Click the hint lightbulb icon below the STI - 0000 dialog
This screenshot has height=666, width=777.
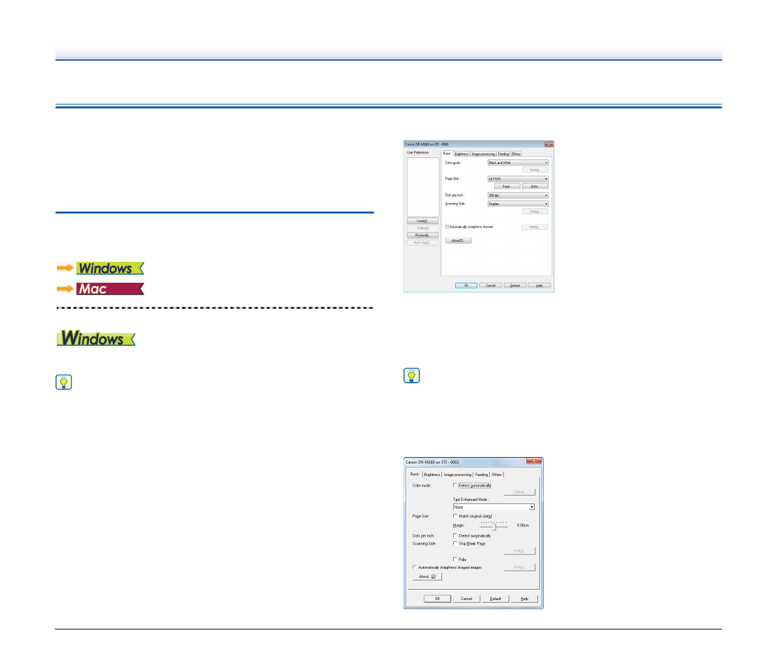coord(411,376)
